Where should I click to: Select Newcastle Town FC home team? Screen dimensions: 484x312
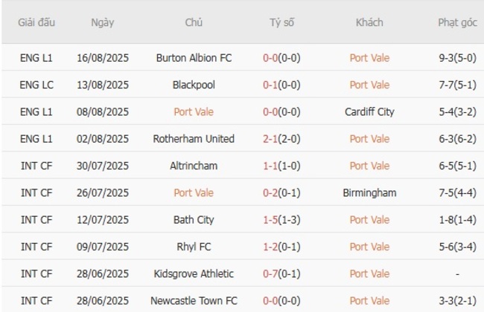click(194, 301)
